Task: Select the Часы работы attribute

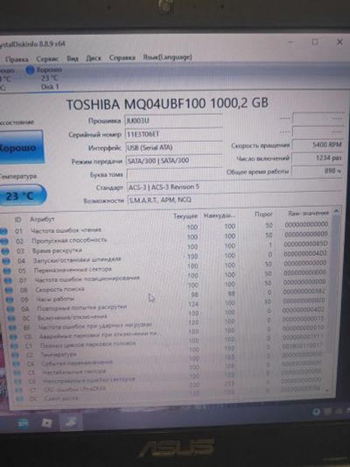Action: [55, 299]
